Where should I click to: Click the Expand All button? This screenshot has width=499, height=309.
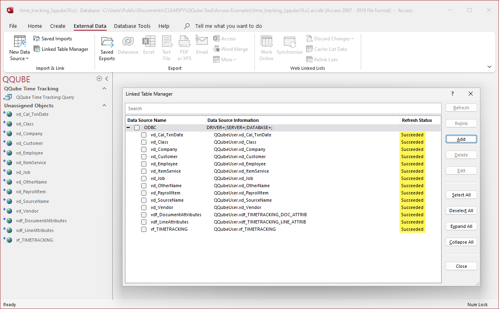pos(461,226)
